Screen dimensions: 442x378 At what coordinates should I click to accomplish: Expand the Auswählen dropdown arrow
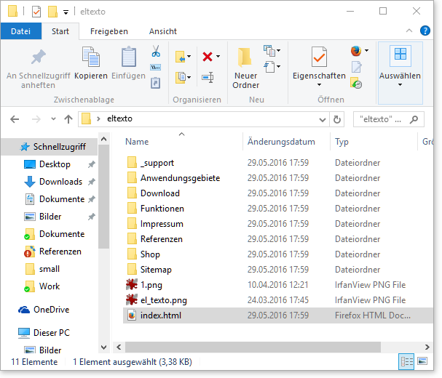click(x=400, y=85)
